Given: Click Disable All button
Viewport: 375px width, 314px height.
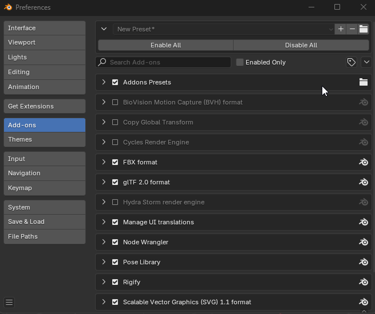Looking at the screenshot, I should tap(301, 45).
